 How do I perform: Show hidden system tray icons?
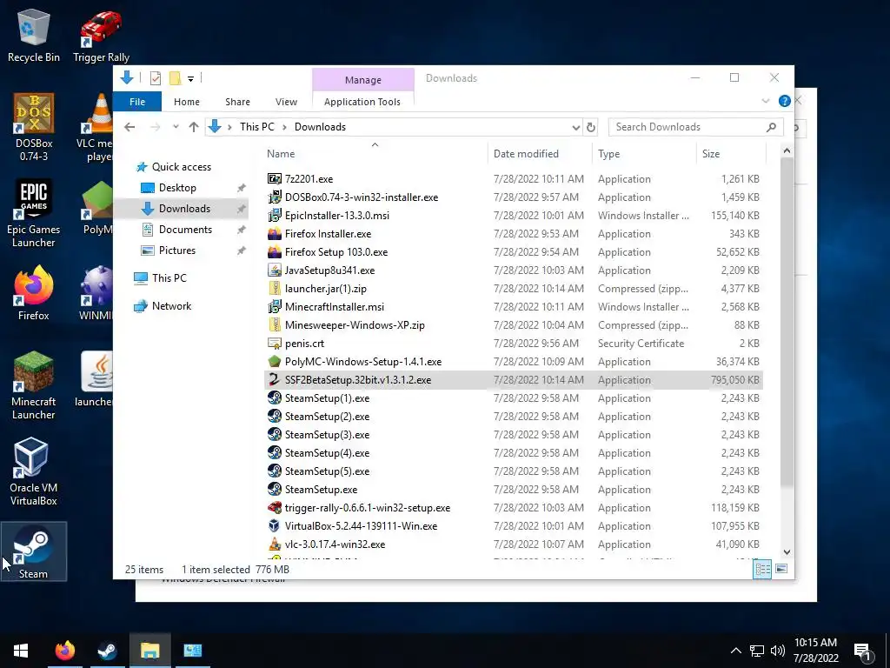pyautogui.click(x=735, y=651)
